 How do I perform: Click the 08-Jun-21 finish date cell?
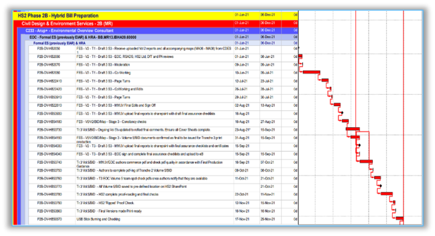tap(268, 57)
